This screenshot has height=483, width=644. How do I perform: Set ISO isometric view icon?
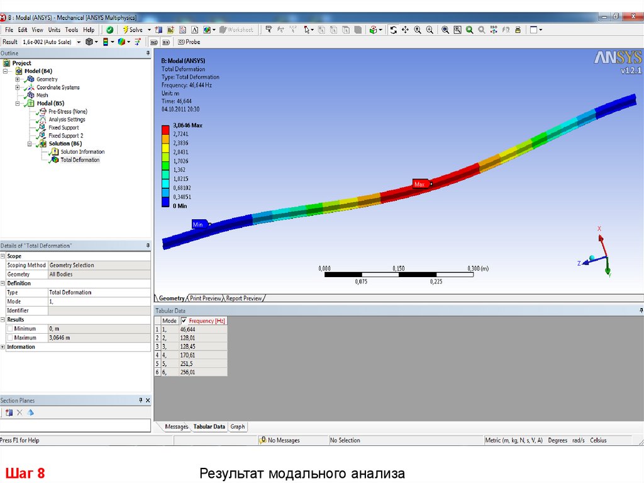494,30
